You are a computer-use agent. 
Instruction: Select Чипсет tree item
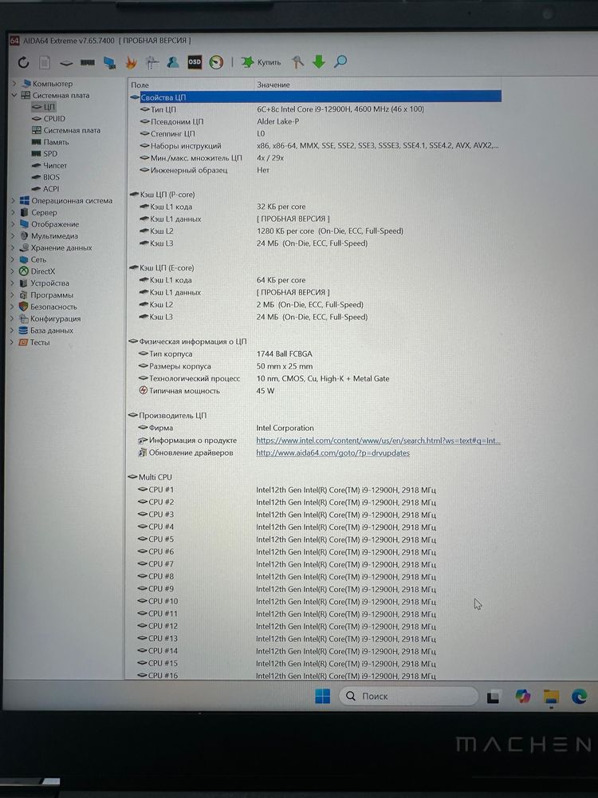point(49,165)
